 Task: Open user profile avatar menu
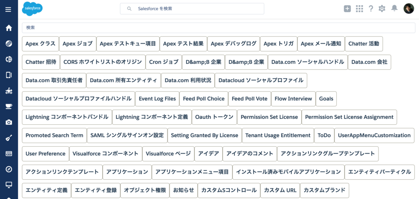409,9
